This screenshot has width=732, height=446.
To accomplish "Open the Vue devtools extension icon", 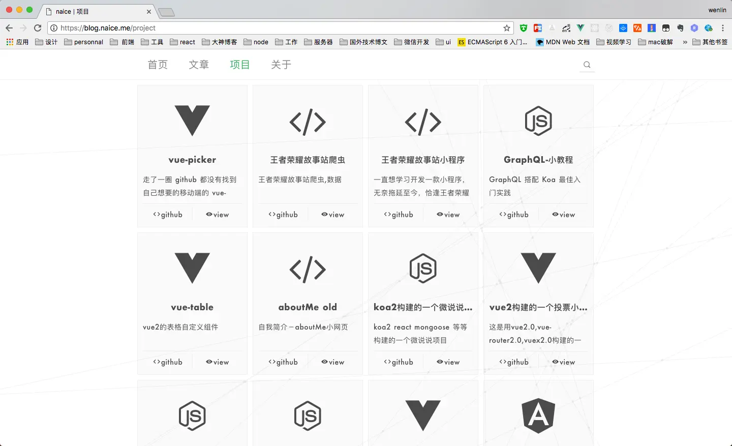I will pos(581,28).
